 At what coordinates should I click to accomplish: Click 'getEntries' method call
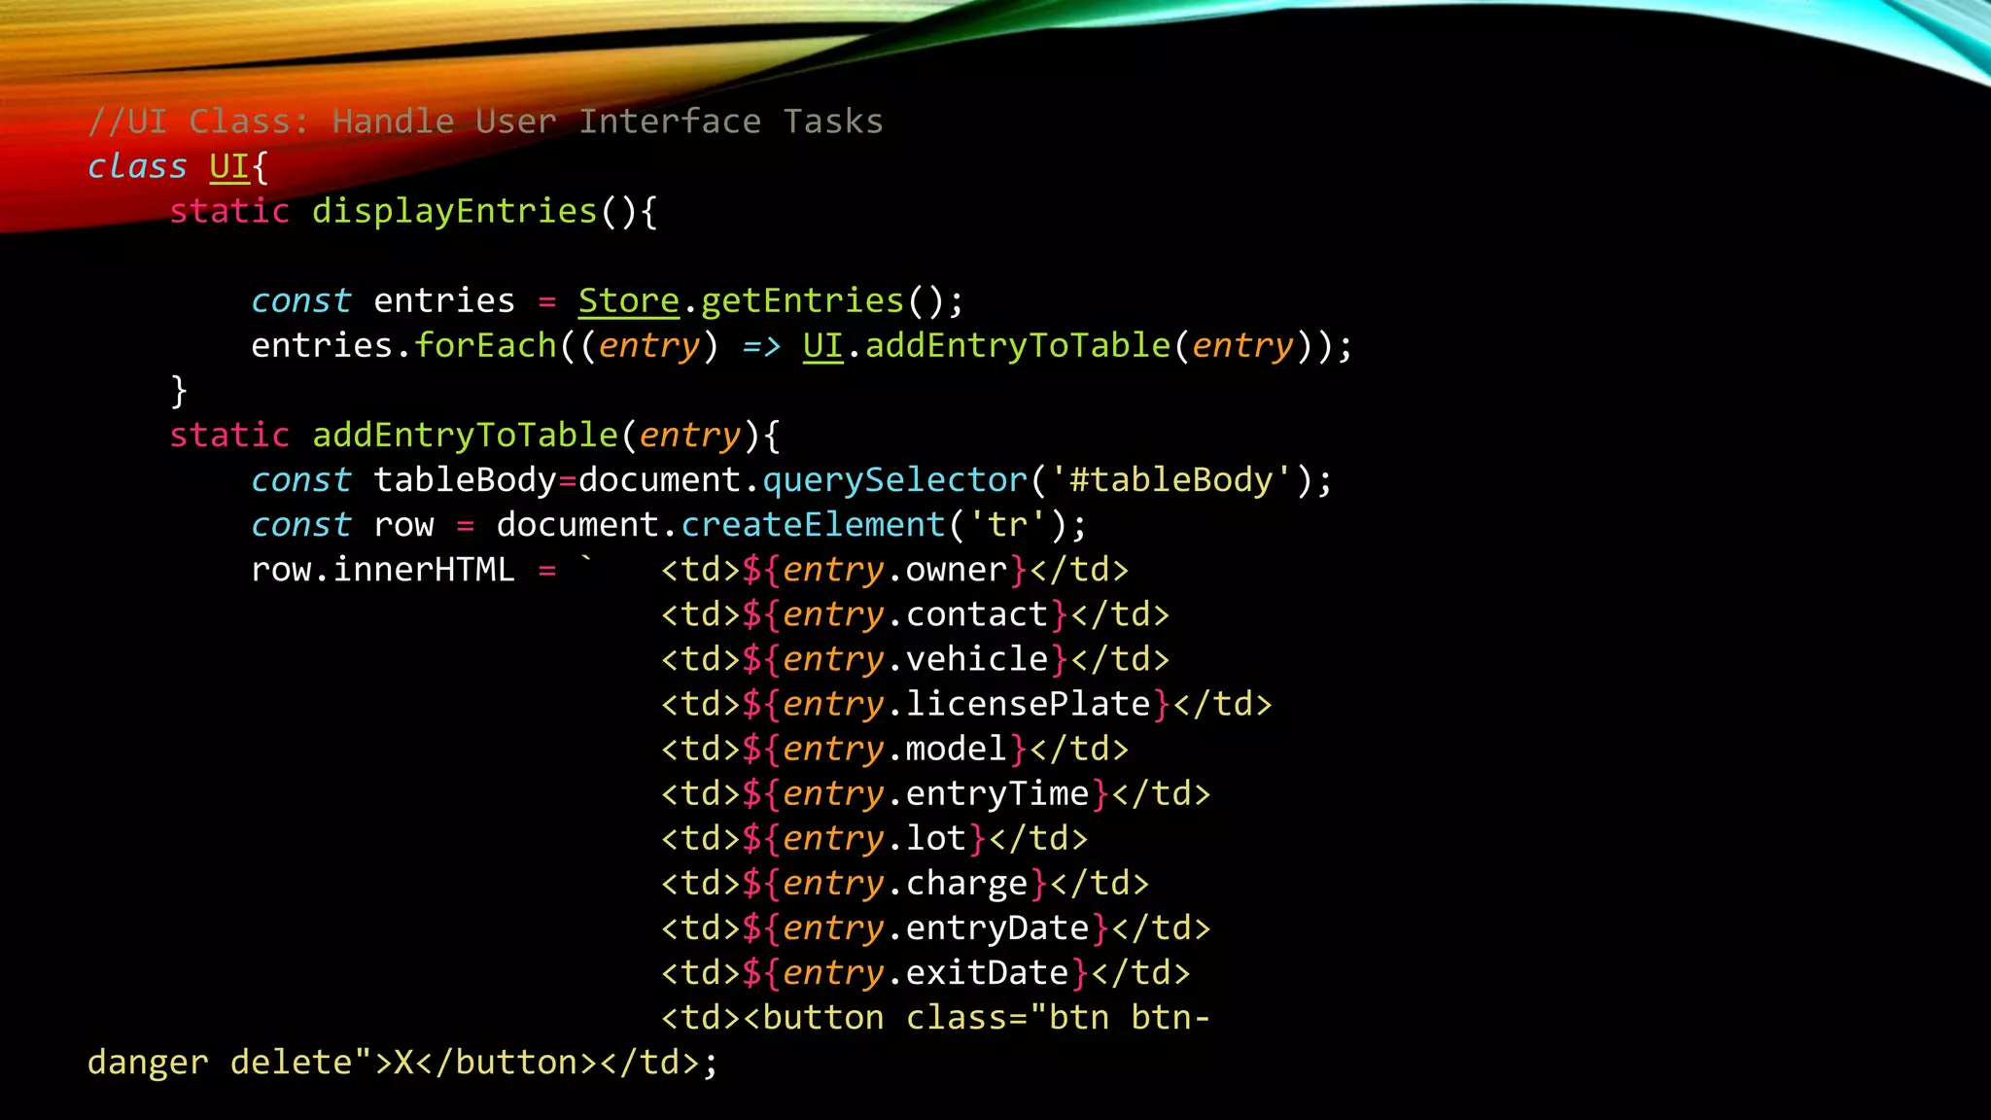coord(802,300)
